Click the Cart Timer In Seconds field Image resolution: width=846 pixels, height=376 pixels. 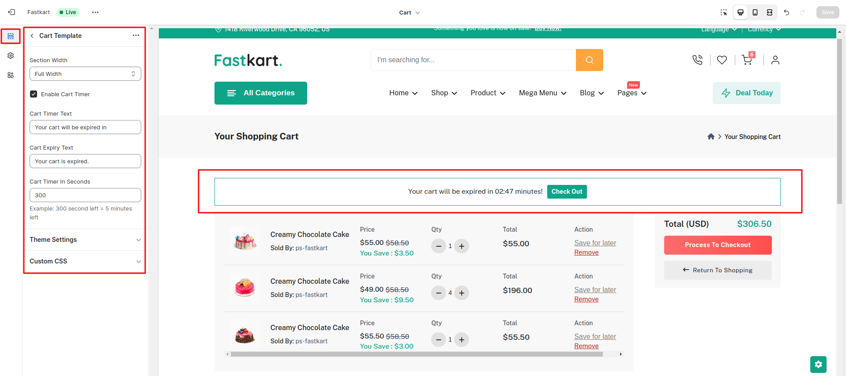[85, 195]
